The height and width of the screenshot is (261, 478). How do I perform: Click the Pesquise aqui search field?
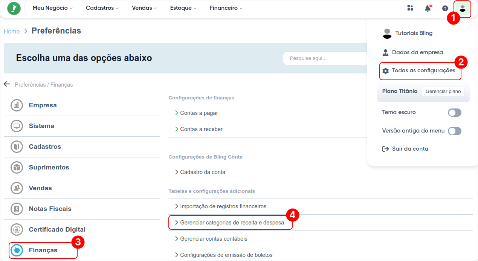[325, 58]
